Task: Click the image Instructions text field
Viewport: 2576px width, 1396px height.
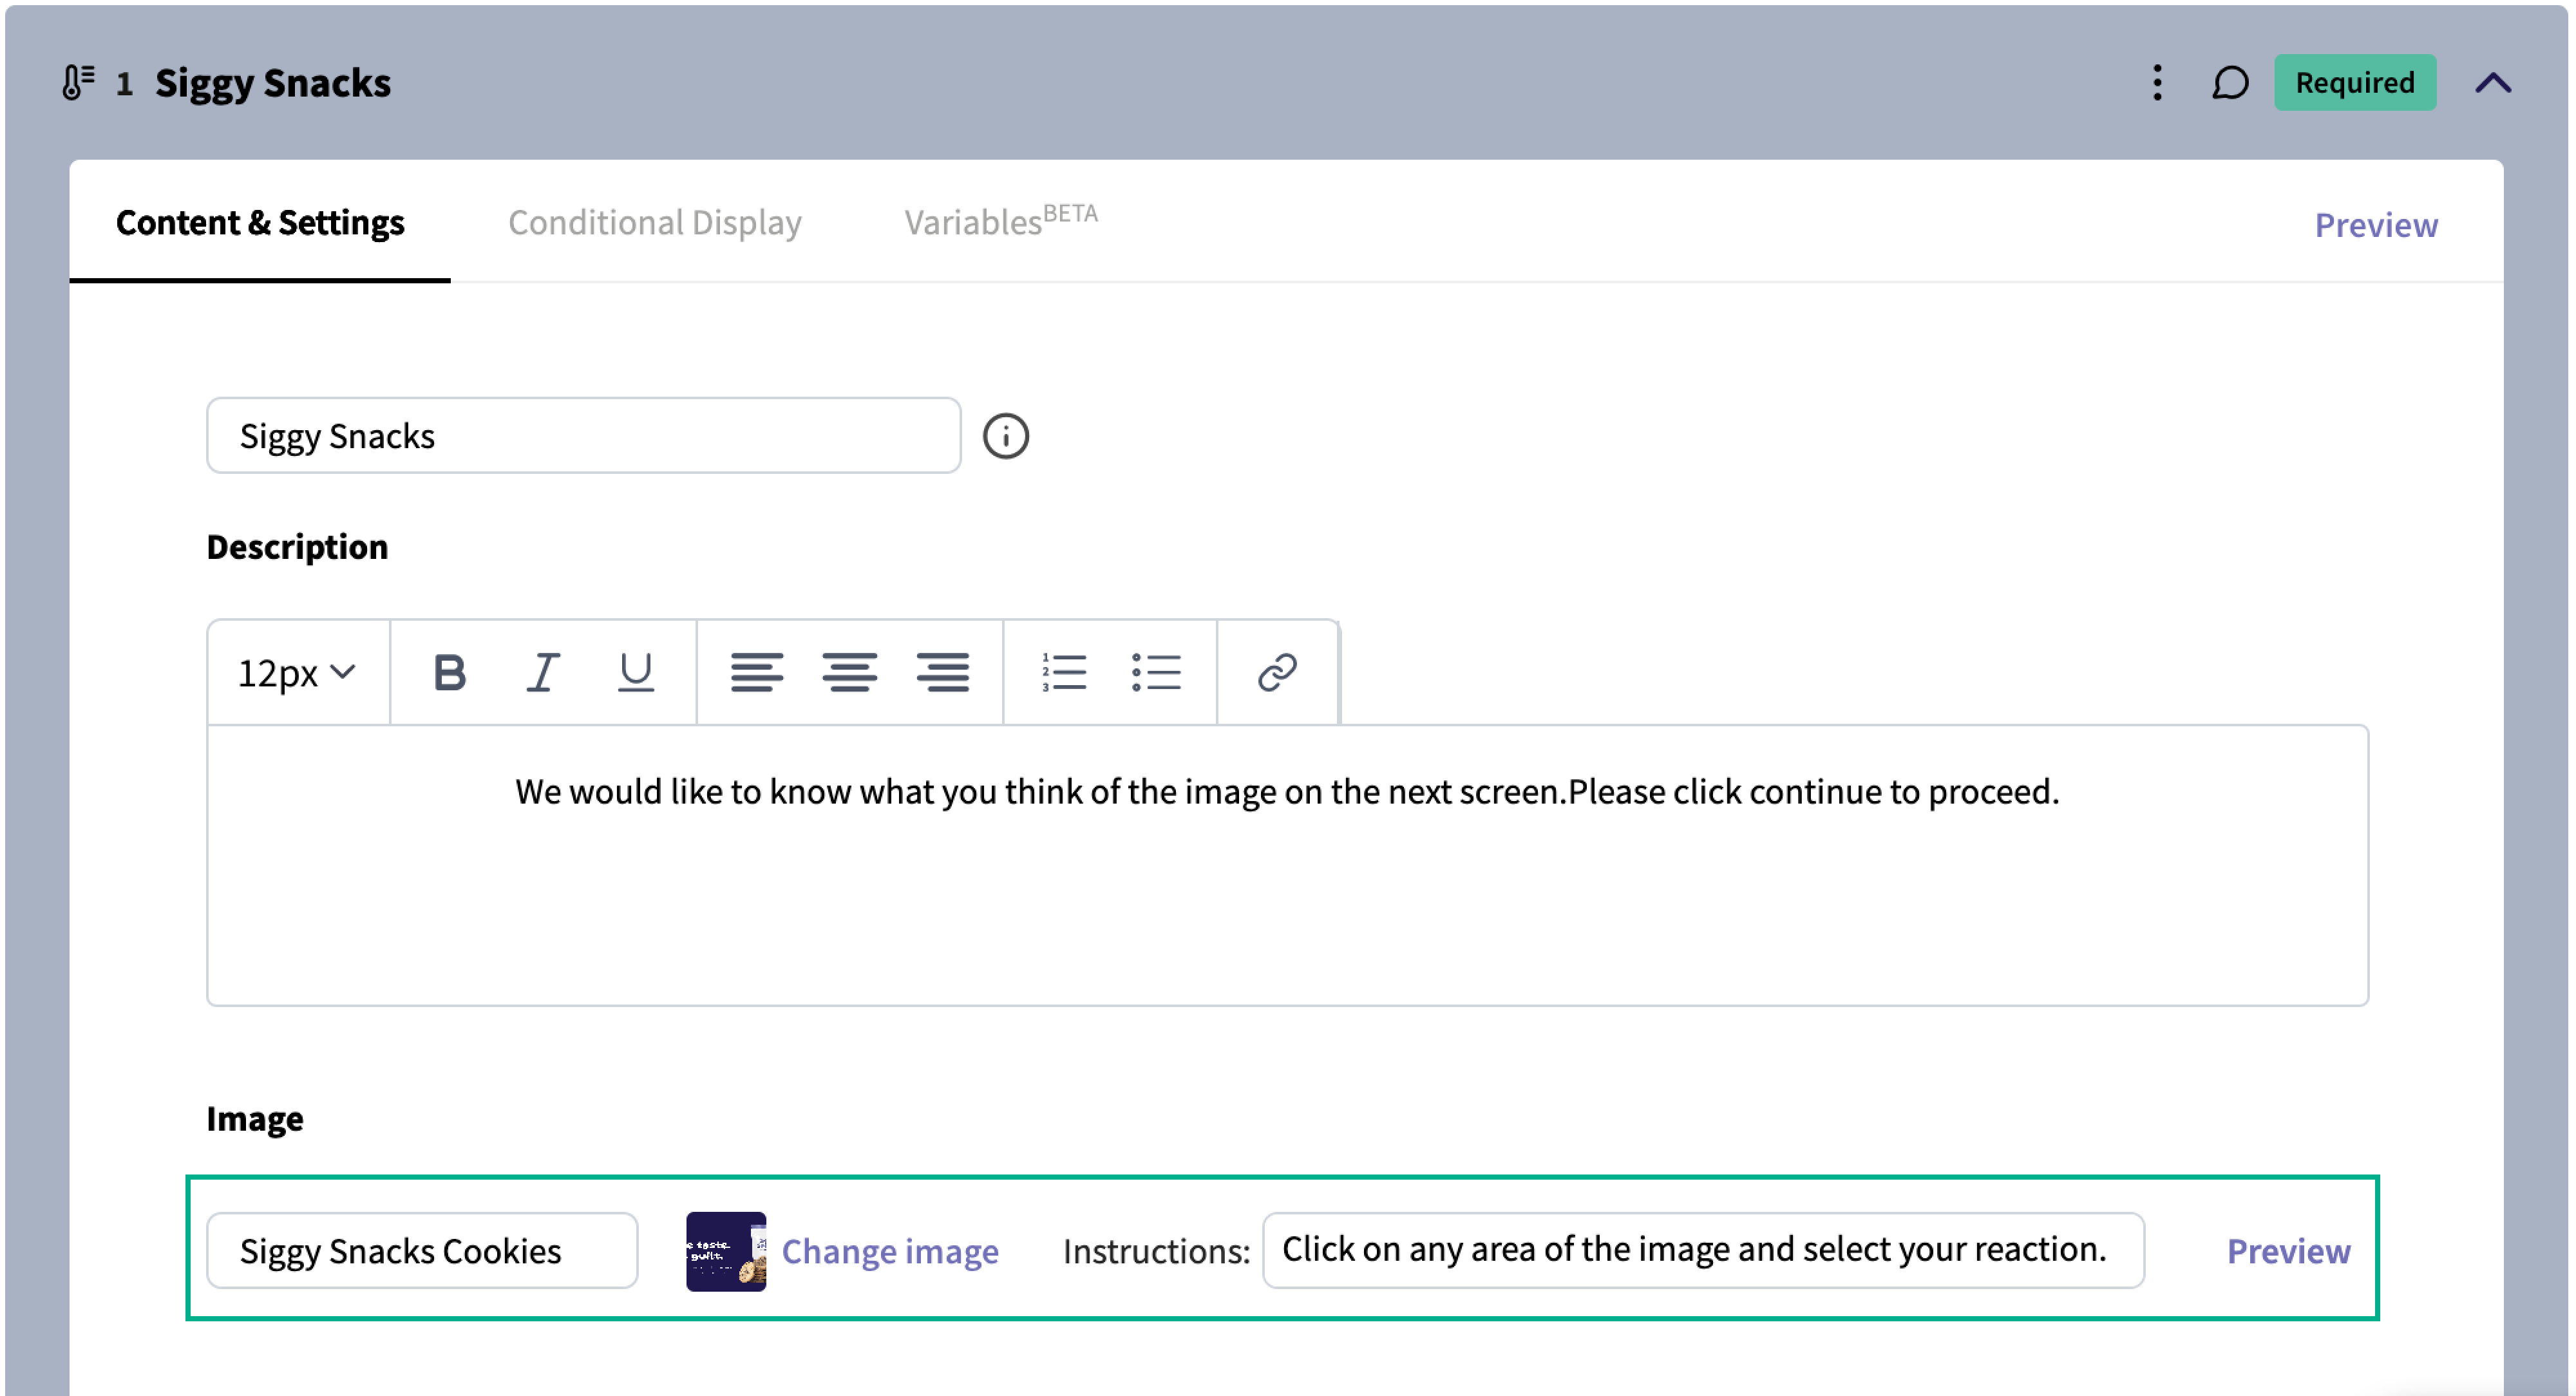Action: pyautogui.click(x=1702, y=1249)
